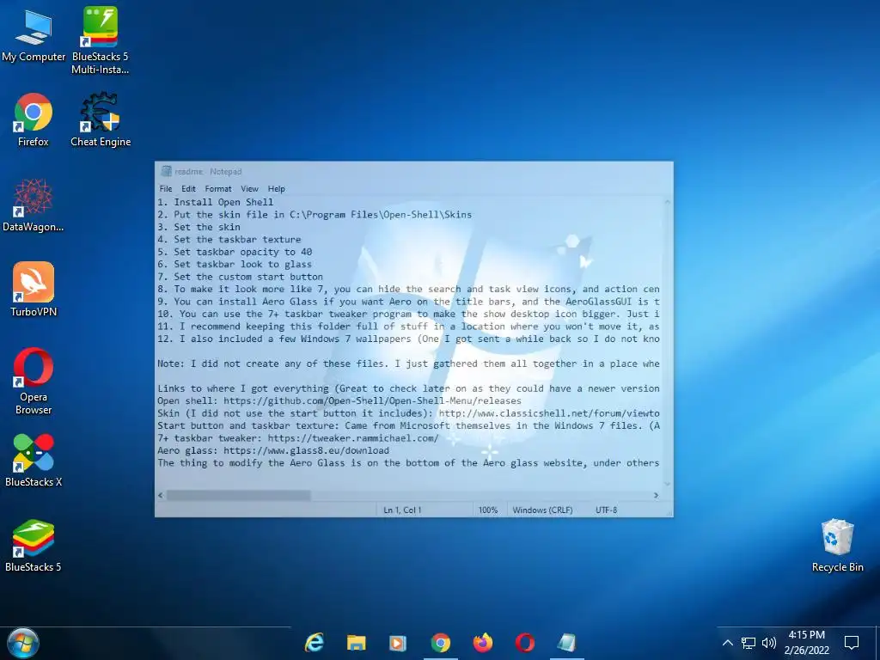Click the line about putting skin file in Skins
Screen dimensions: 880x660
(315, 214)
